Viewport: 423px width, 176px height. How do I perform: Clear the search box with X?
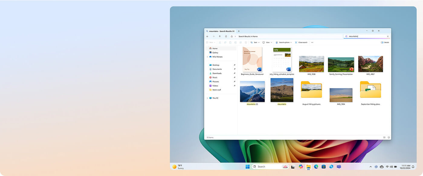(x=388, y=36)
